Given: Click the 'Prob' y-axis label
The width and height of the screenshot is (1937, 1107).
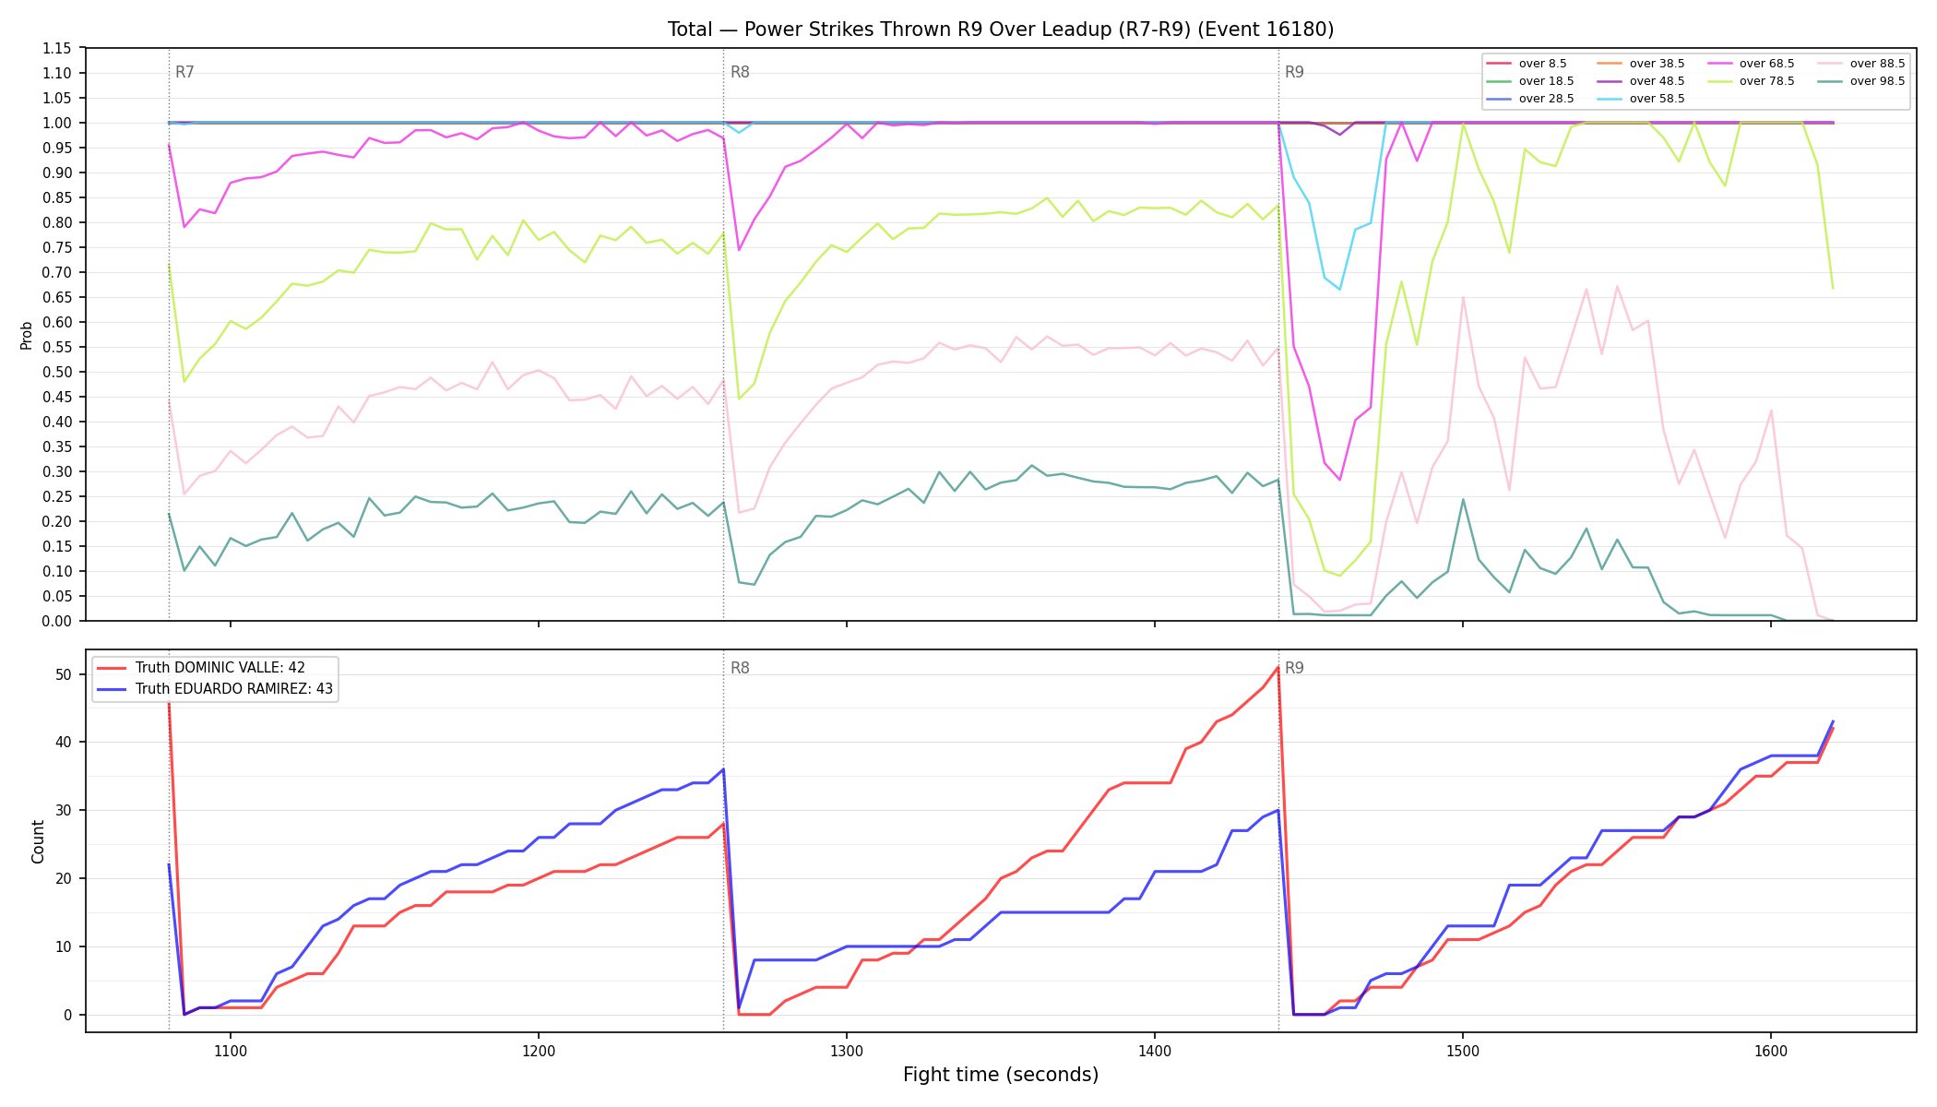Looking at the screenshot, I should (x=27, y=335).
